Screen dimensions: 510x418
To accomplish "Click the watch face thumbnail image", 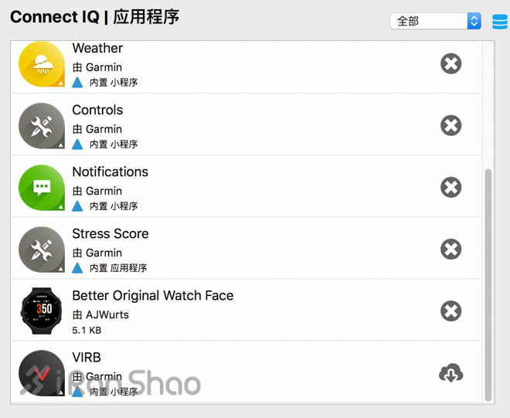I will 41,311.
